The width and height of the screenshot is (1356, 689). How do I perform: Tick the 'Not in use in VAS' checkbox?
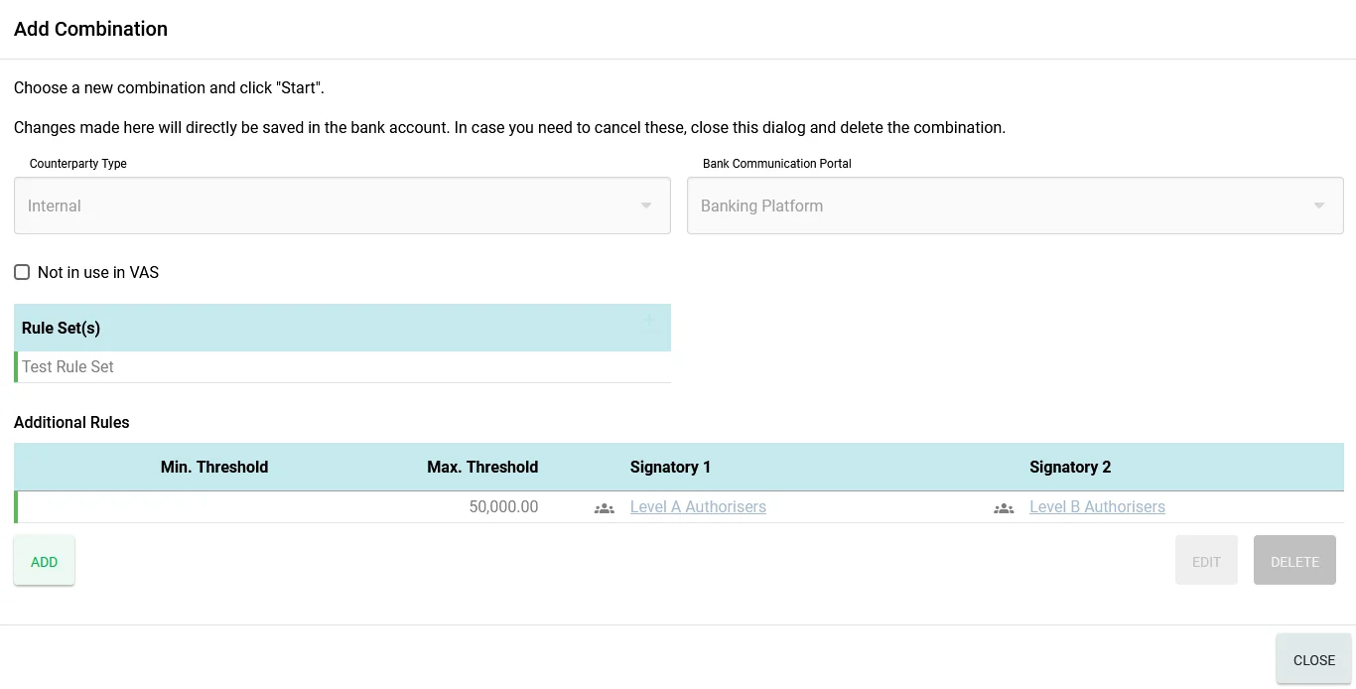coord(22,272)
